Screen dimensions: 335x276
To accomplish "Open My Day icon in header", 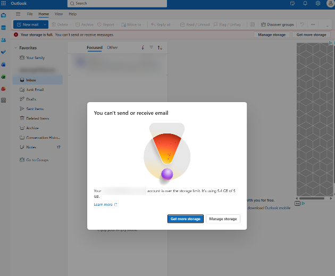I will [x=292, y=3].
